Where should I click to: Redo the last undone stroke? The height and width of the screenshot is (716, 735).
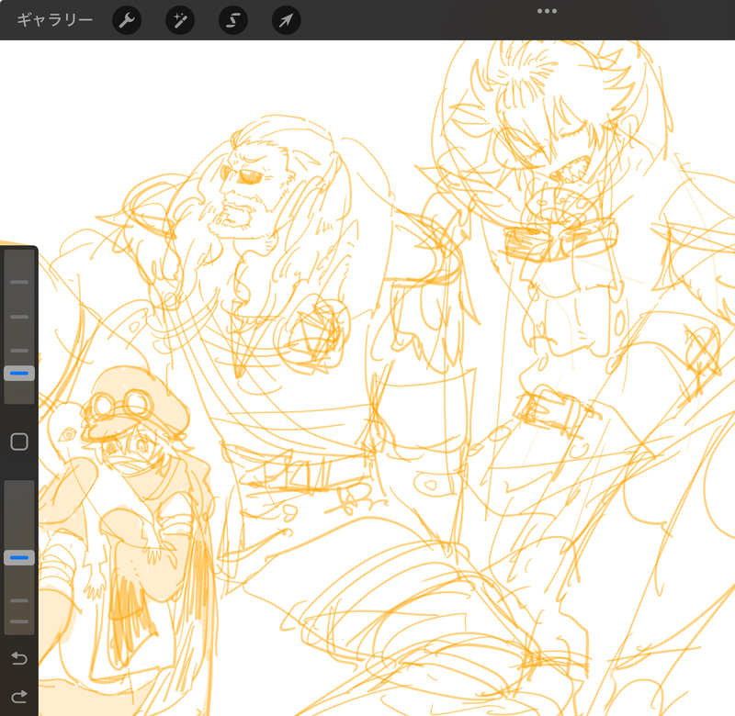coord(19,697)
